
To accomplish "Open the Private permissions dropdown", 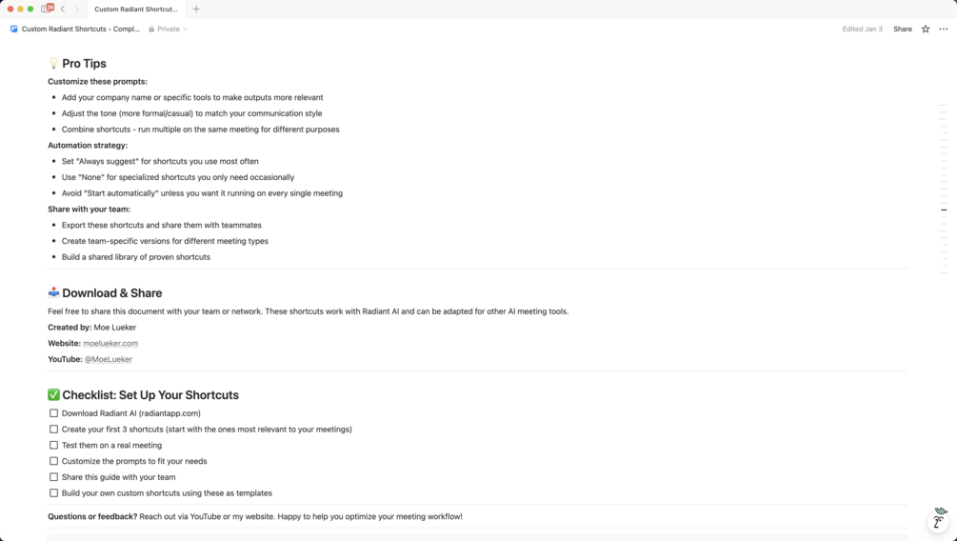I will click(168, 29).
